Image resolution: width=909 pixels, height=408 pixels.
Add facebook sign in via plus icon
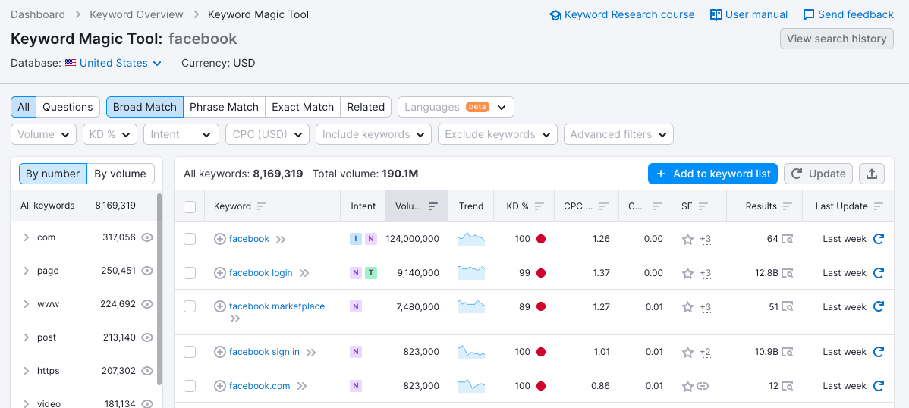point(220,352)
